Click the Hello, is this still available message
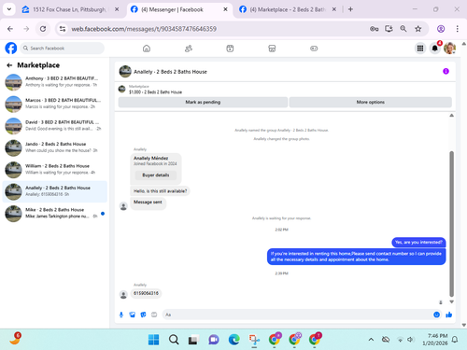This screenshot has width=467, height=350. 160,191
